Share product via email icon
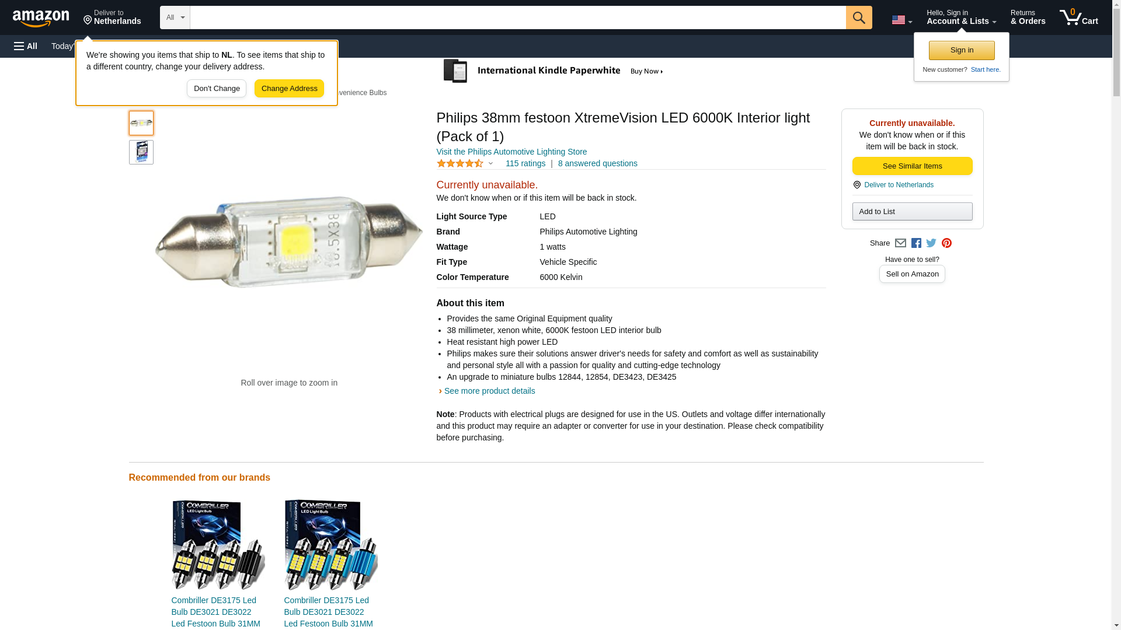 (x=900, y=243)
